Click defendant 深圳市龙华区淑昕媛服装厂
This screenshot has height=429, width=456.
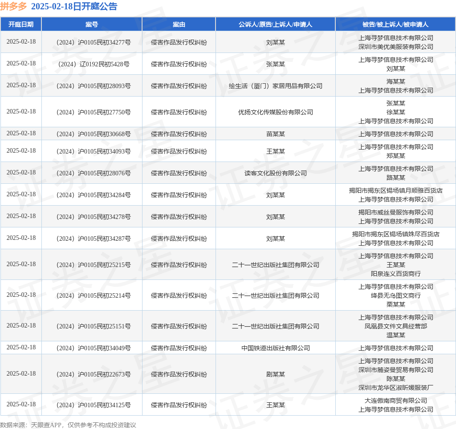pos(395,387)
